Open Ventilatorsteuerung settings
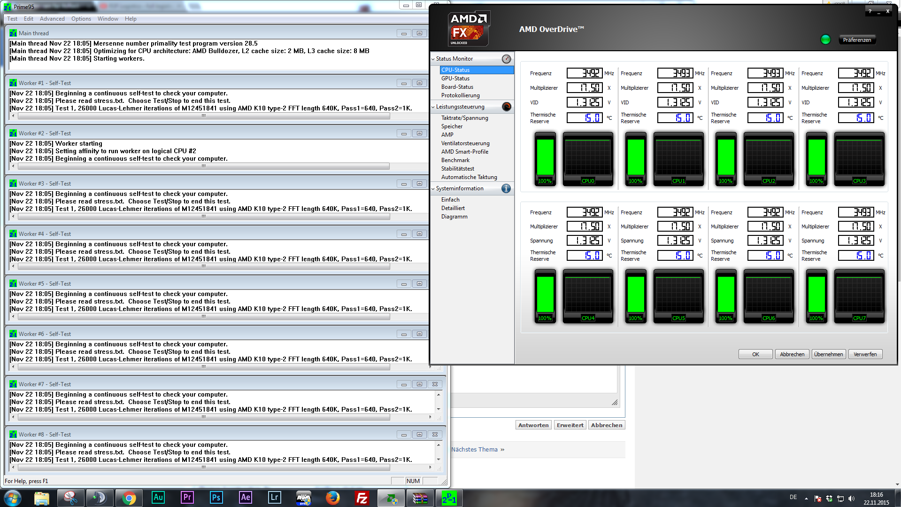Viewport: 901px width, 507px height. pyautogui.click(x=465, y=143)
